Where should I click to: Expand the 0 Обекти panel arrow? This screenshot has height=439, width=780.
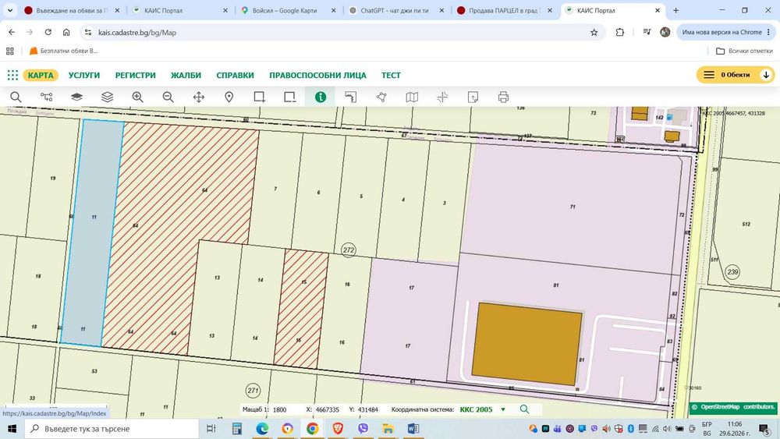766,75
